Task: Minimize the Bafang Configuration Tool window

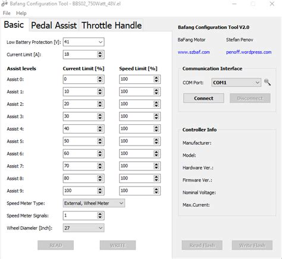Action: 234,4
